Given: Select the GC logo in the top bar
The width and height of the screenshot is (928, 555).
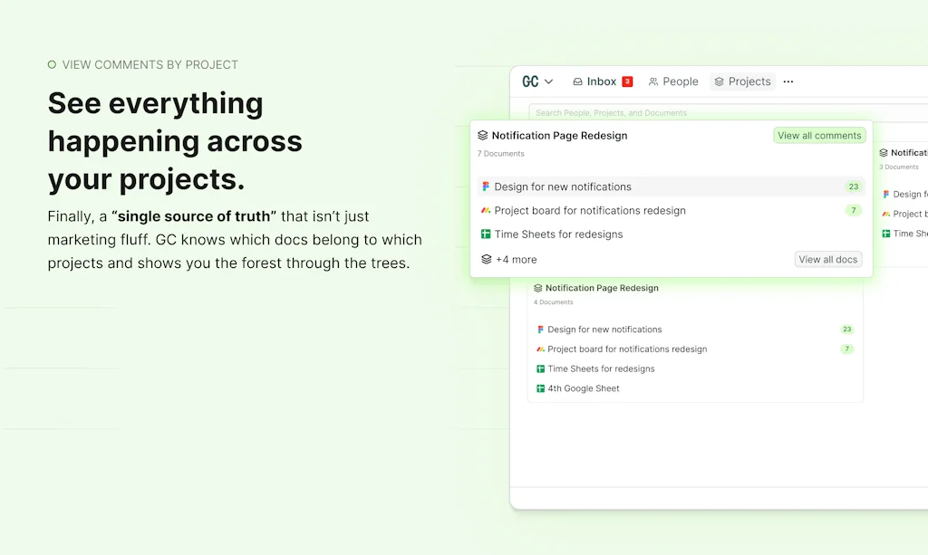Looking at the screenshot, I should (531, 81).
